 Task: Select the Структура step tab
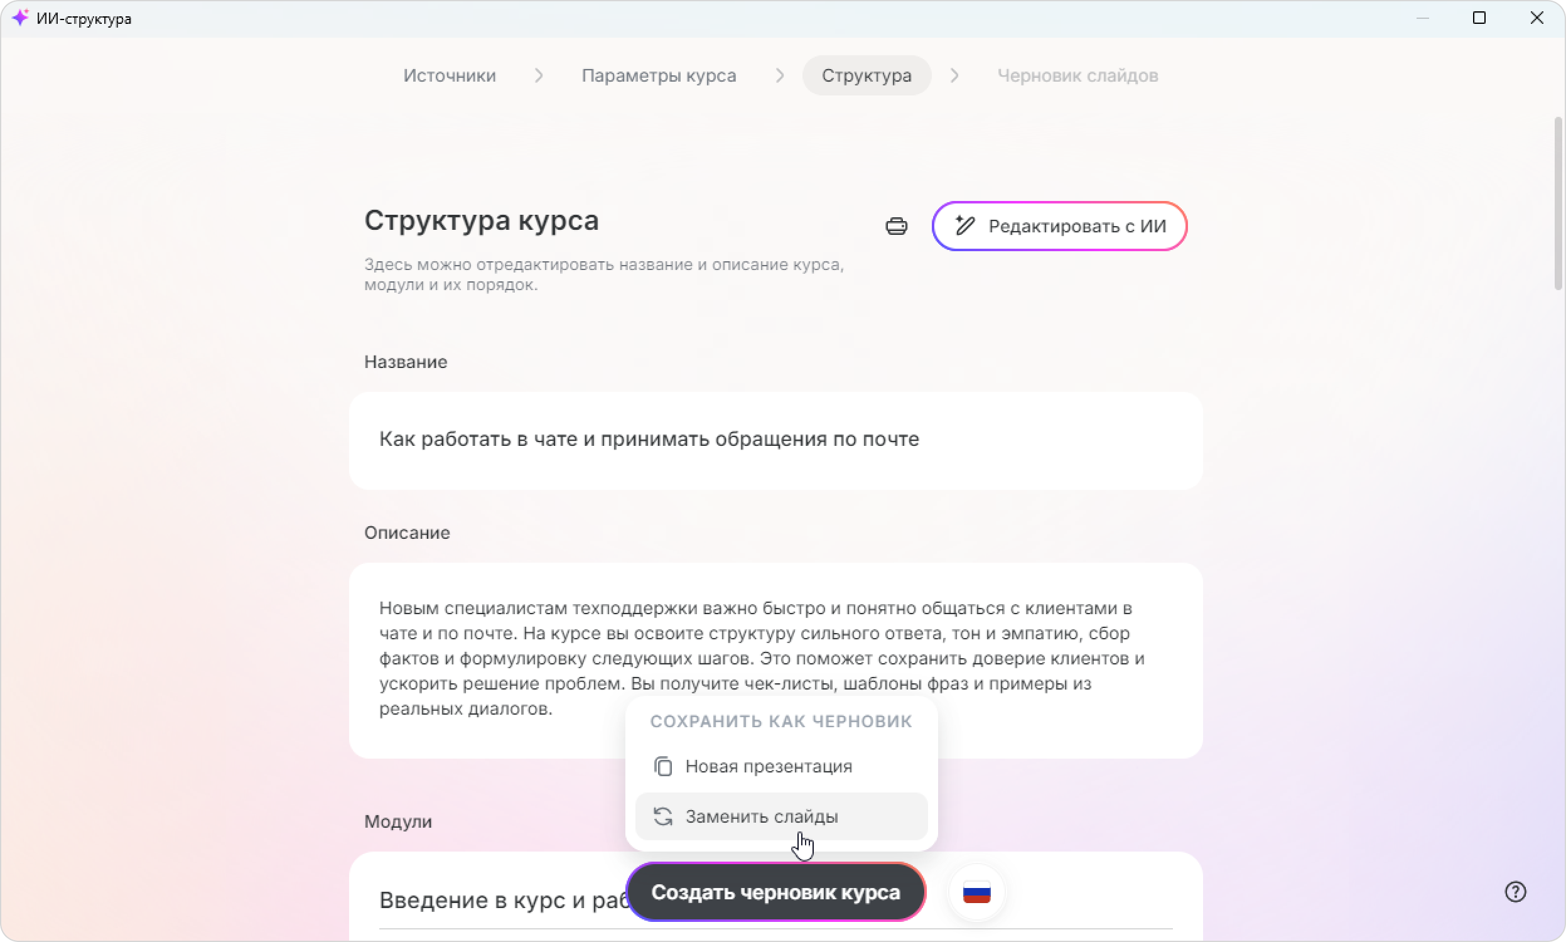tap(867, 75)
